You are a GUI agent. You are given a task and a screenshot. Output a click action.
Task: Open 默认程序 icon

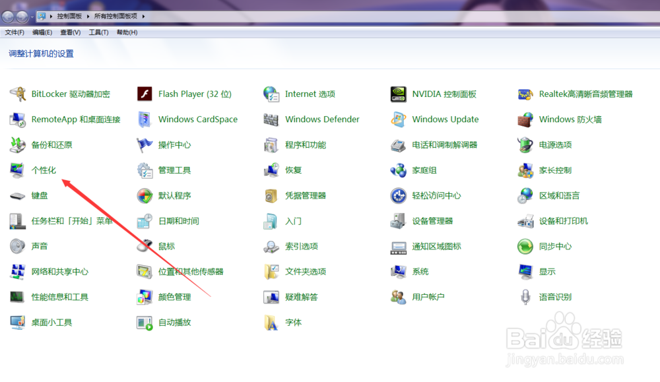point(145,196)
